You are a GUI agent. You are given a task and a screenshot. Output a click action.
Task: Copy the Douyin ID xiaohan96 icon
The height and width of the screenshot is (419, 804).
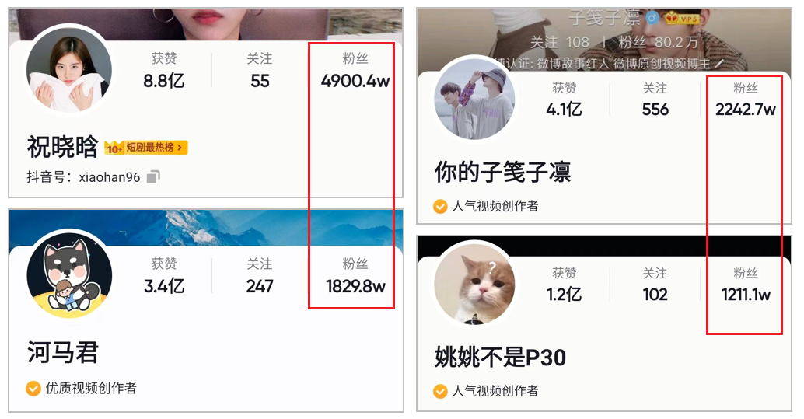153,177
